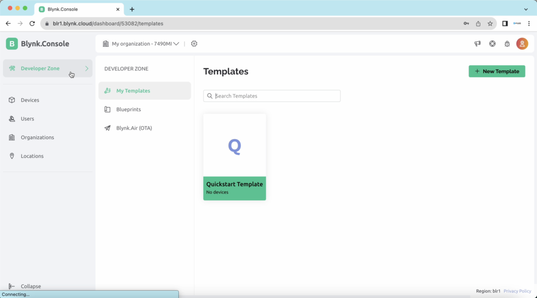
Task: Reload the current page
Action: pos(32,24)
